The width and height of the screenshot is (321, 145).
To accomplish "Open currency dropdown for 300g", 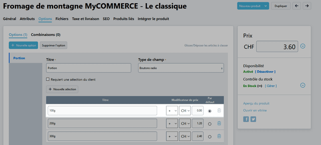I will 185,136.
